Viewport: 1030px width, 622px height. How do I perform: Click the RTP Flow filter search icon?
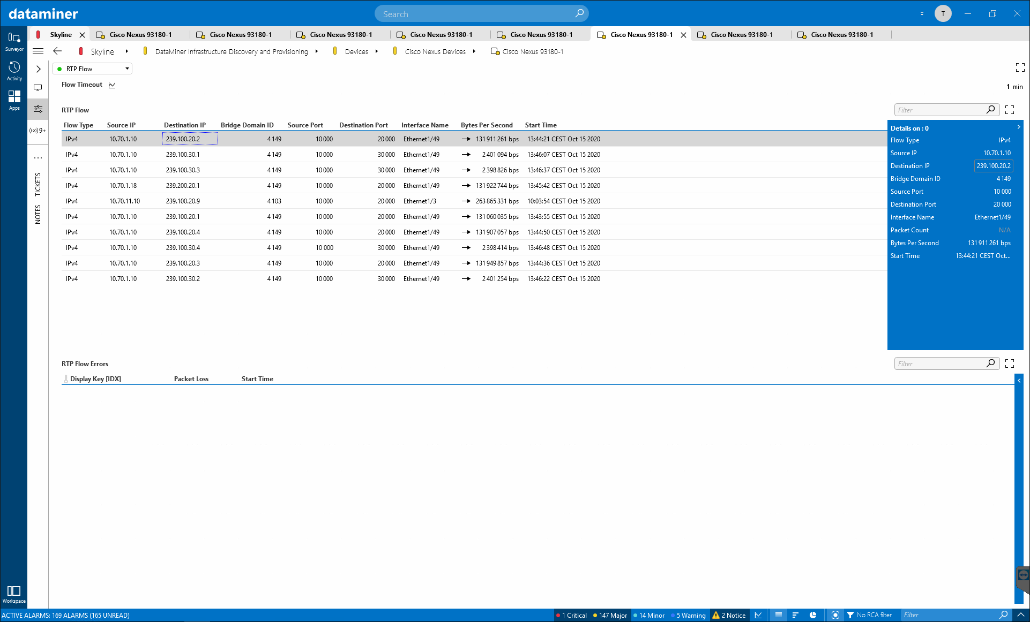pos(991,110)
